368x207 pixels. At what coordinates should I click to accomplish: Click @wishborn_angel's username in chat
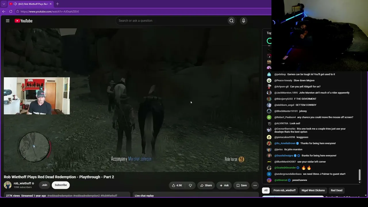point(284,105)
